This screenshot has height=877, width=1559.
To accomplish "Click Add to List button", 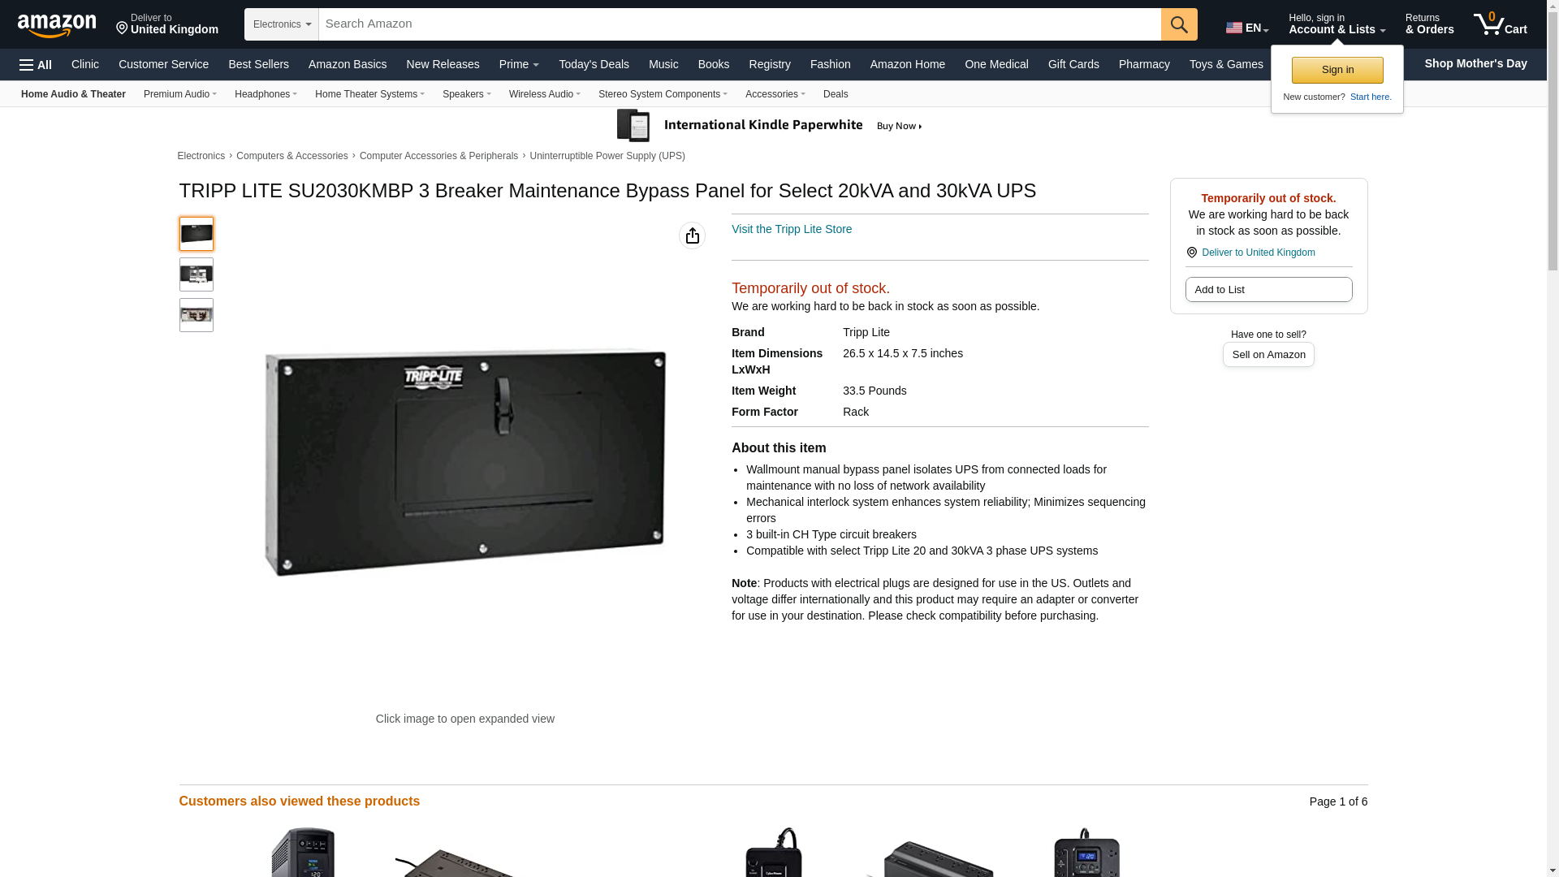I will tap(1268, 290).
